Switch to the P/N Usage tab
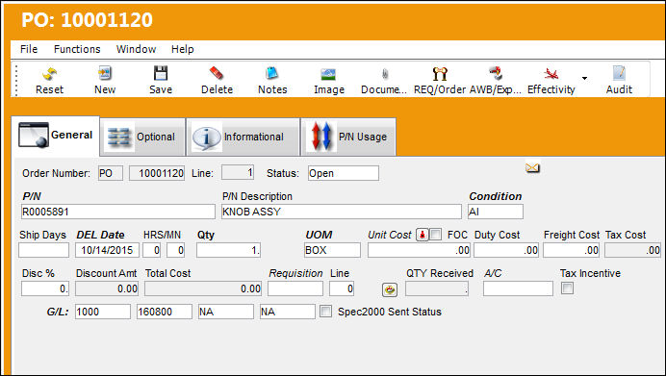 (x=348, y=137)
